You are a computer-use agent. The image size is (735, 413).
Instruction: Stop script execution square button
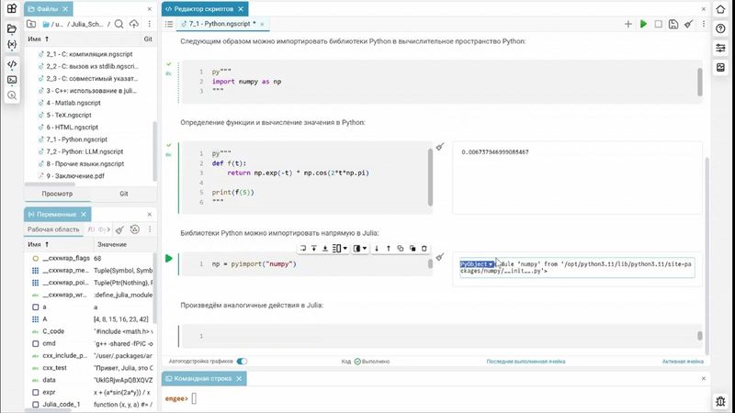(x=658, y=24)
